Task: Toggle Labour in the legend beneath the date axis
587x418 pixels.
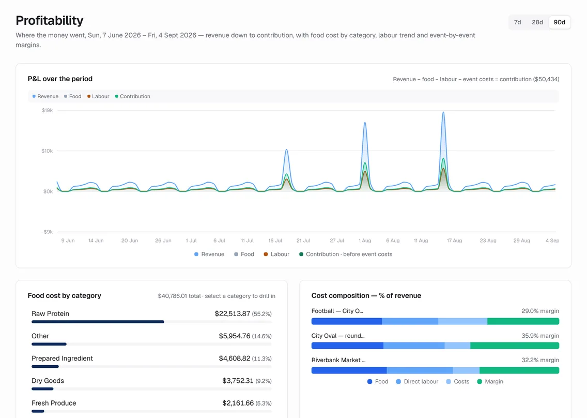Action: pyautogui.click(x=276, y=254)
